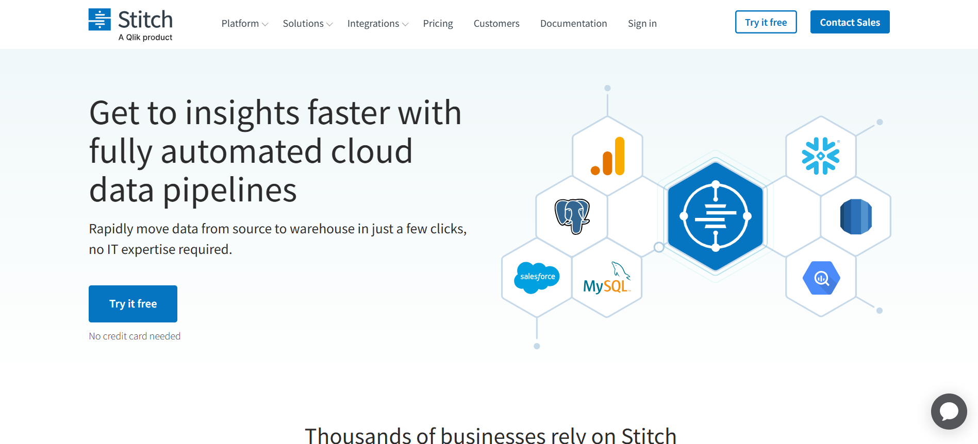Screen dimensions: 978x444
Task: Click the 'No credit card needed' text
Action: click(x=135, y=336)
